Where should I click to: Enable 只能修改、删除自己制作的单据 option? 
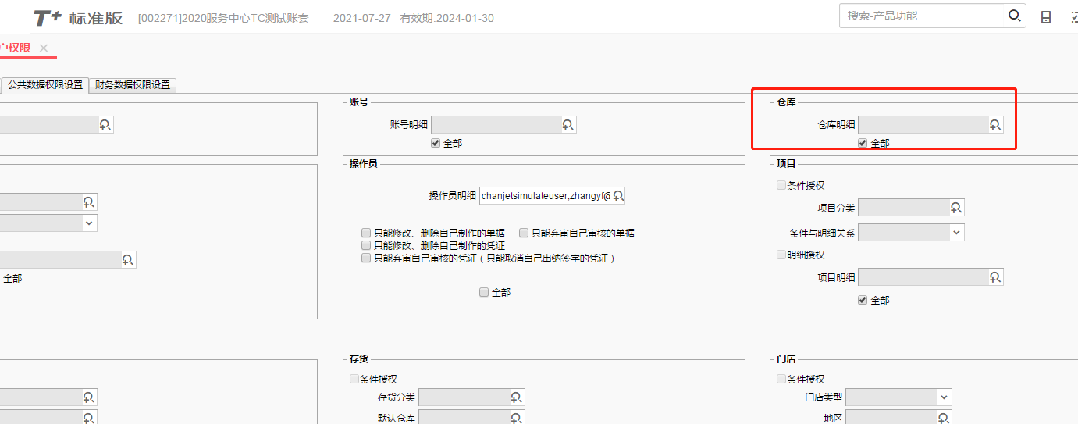click(366, 233)
